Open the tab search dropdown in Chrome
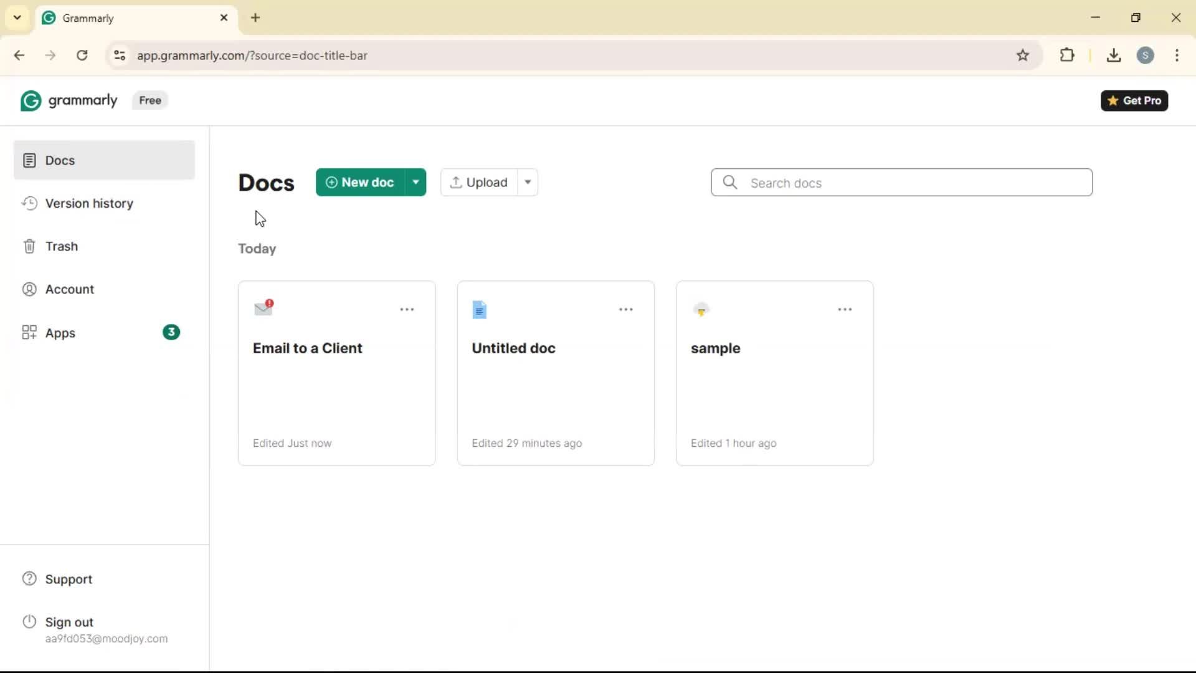 point(17,17)
